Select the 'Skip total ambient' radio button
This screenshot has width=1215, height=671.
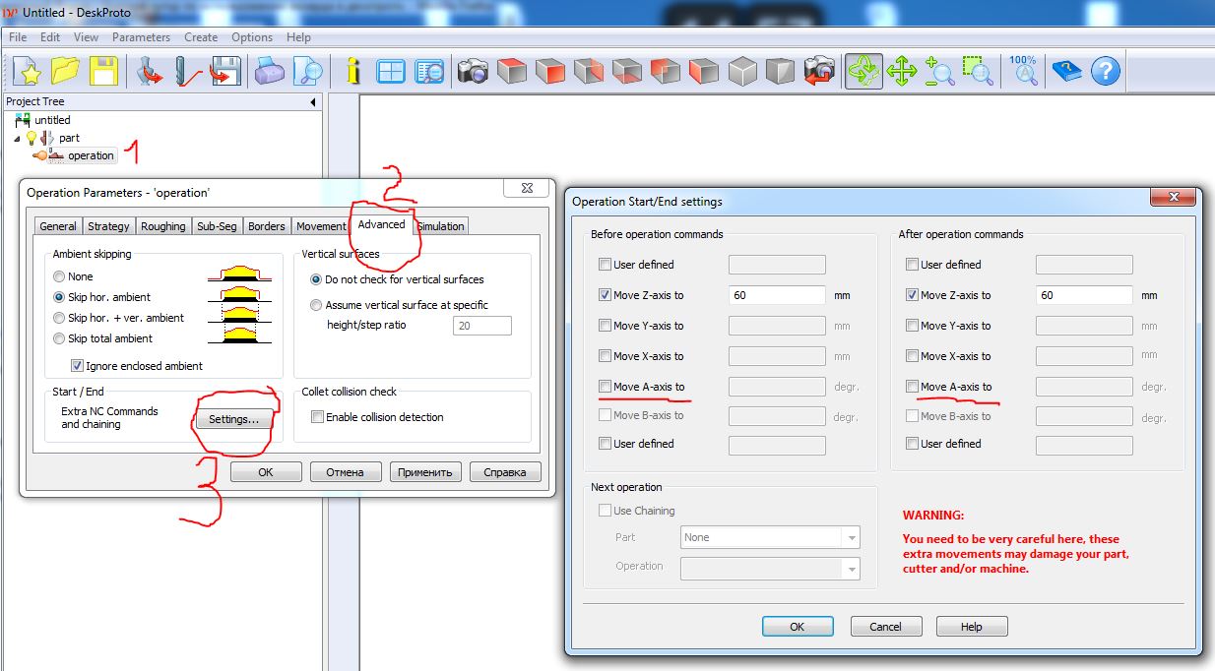(x=60, y=338)
